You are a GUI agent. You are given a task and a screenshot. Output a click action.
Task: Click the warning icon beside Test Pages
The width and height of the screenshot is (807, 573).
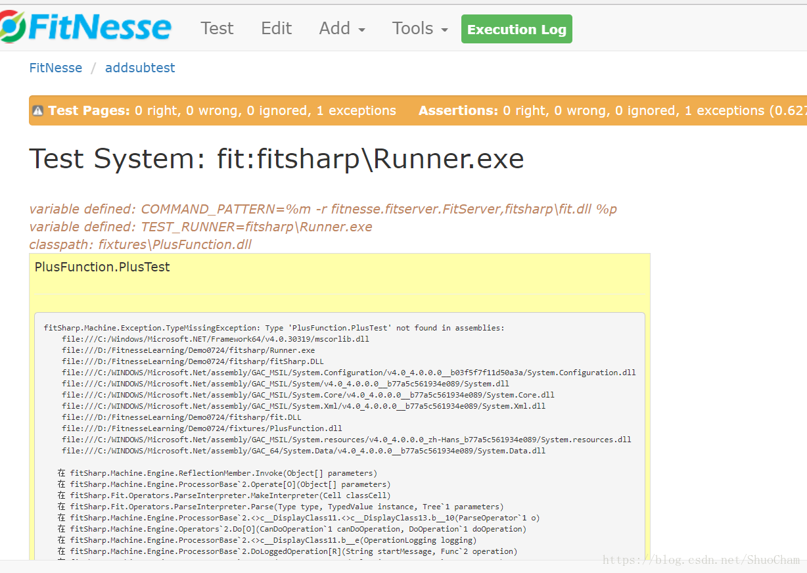[x=38, y=111]
